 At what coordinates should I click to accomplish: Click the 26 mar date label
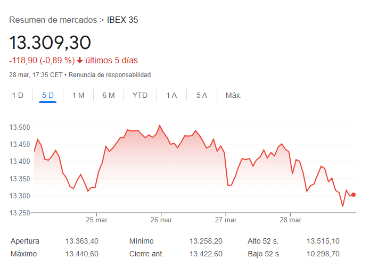coord(161,219)
